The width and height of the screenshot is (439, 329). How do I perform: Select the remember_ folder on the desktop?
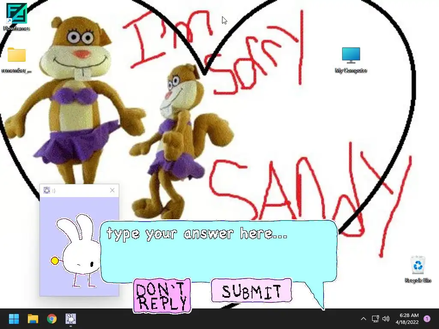[x=17, y=60]
